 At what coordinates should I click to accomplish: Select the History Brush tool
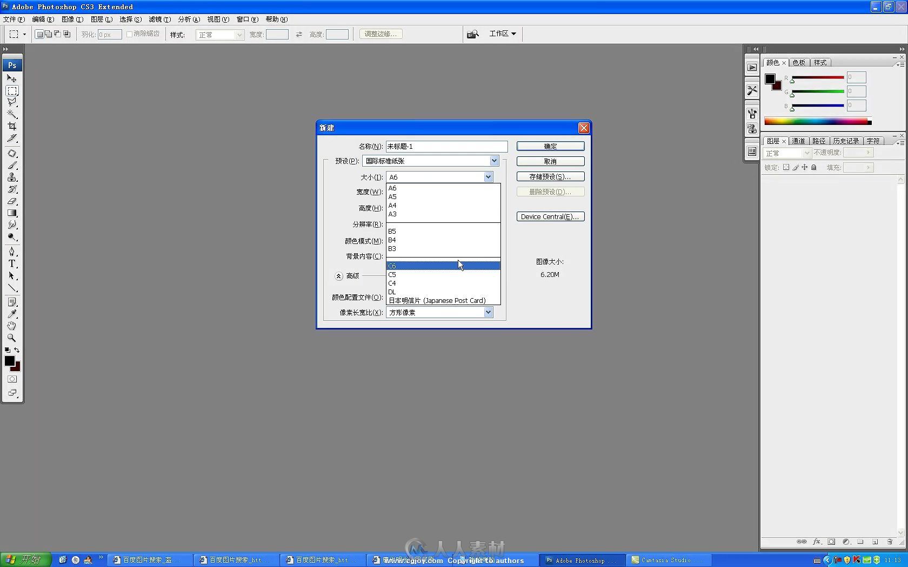point(12,189)
